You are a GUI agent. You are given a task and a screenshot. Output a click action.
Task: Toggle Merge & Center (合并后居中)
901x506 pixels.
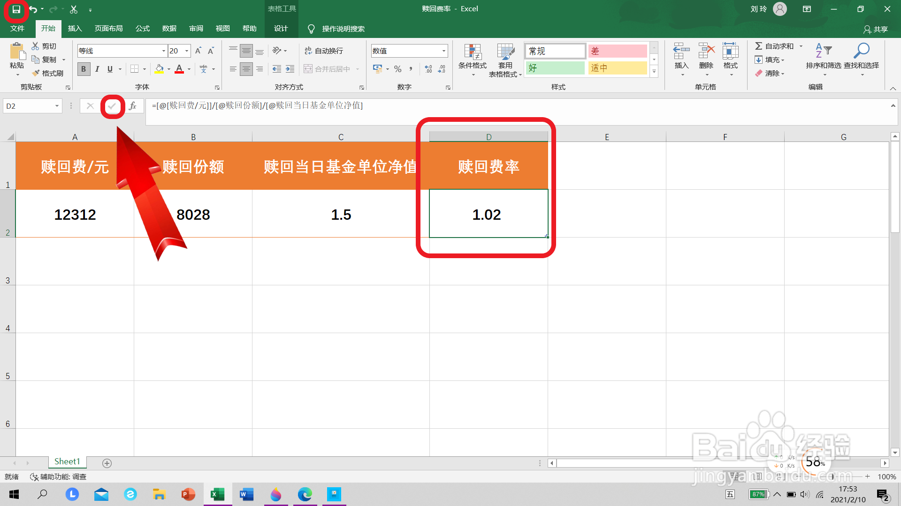pos(328,69)
